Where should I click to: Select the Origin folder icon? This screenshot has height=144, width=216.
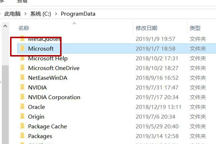point(22,117)
